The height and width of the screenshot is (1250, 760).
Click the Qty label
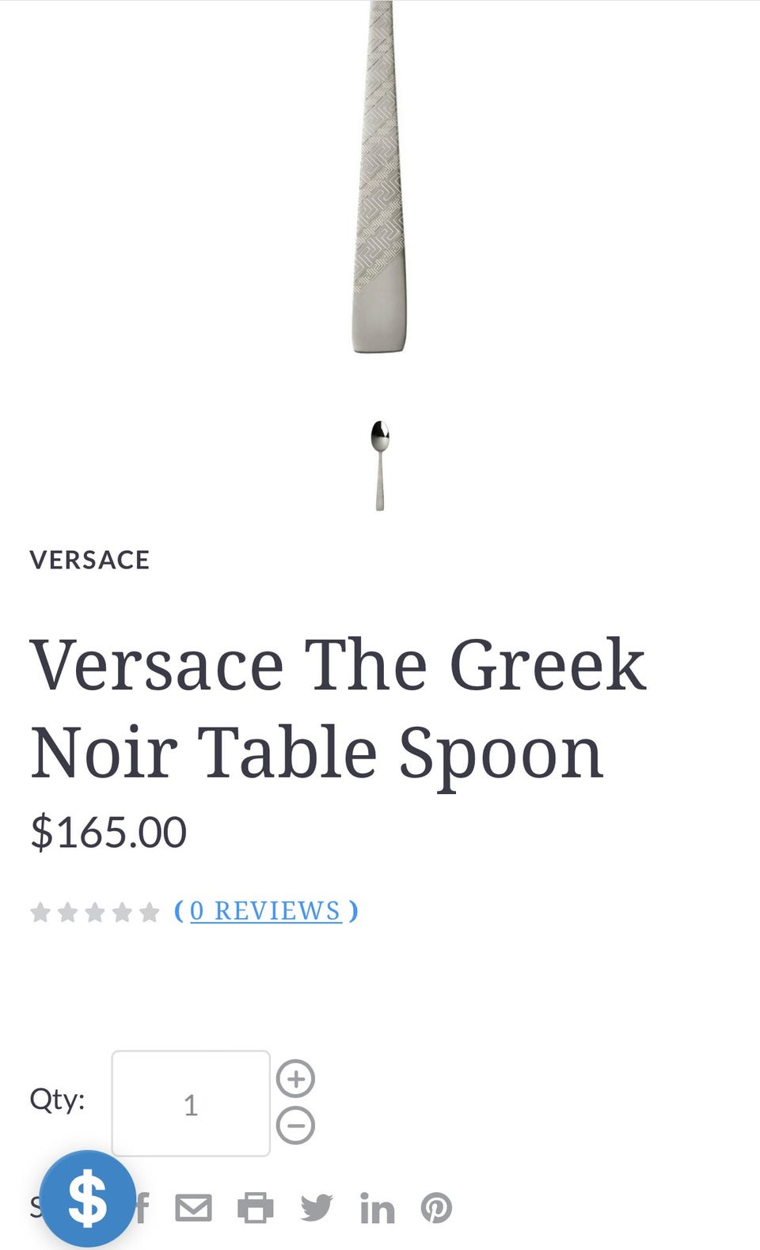[x=57, y=1099]
